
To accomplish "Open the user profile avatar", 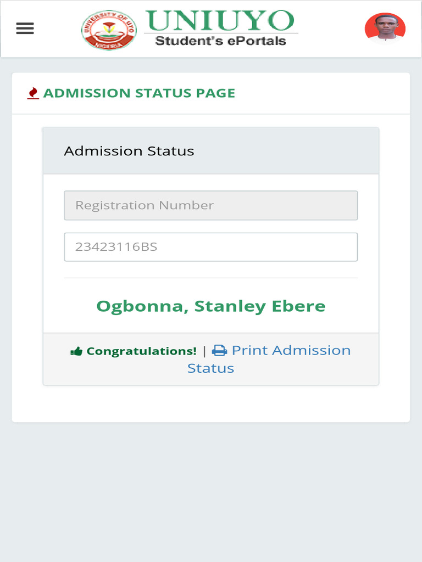I will (385, 27).
